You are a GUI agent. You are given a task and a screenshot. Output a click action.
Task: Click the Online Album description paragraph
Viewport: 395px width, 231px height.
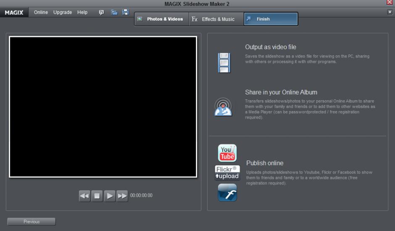point(310,109)
